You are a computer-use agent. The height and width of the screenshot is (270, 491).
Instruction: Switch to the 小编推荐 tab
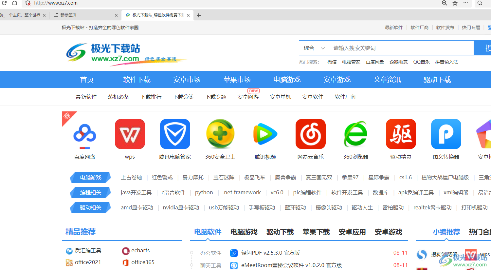click(x=446, y=232)
